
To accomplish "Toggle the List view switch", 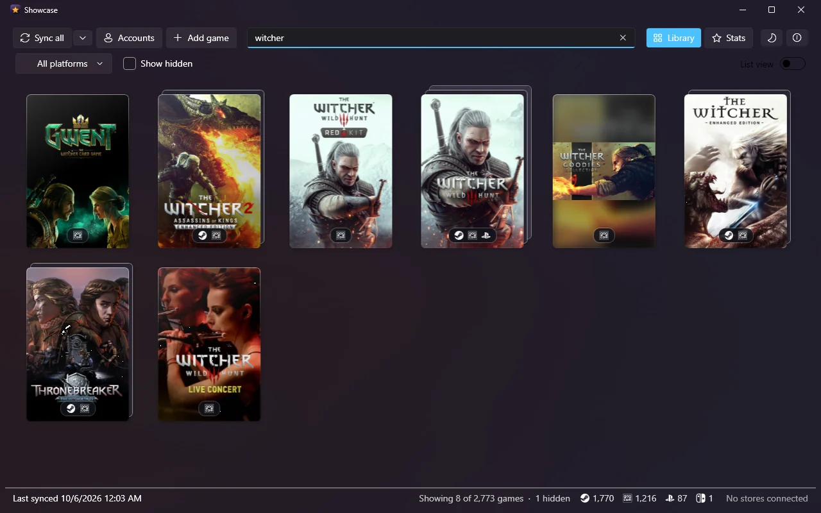I will click(792, 63).
